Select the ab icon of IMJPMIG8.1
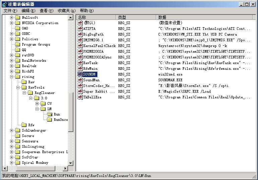This screenshot has height=180, width=258. (x=80, y=40)
